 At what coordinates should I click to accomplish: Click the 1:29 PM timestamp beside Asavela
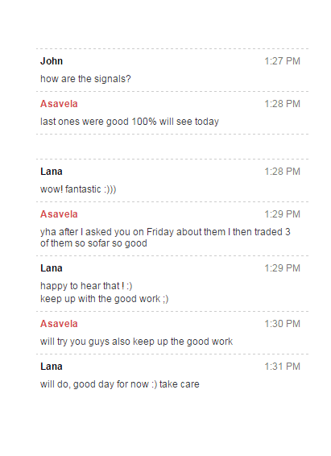pyautogui.click(x=282, y=214)
